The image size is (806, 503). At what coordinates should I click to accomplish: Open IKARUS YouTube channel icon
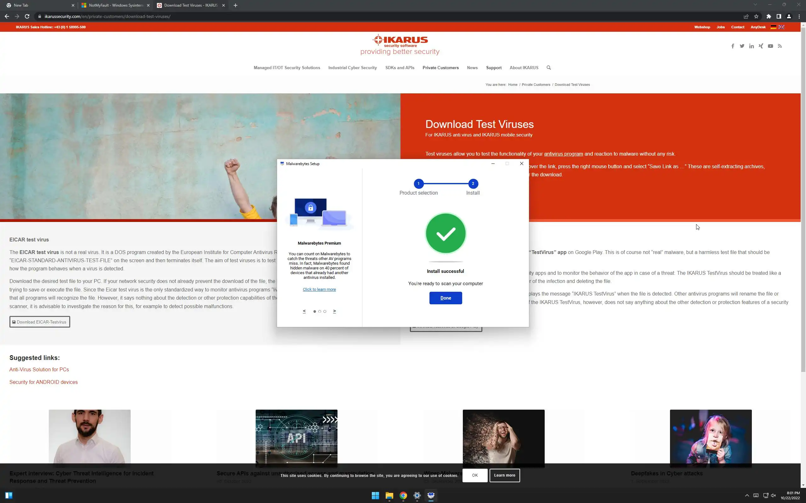[x=770, y=46]
